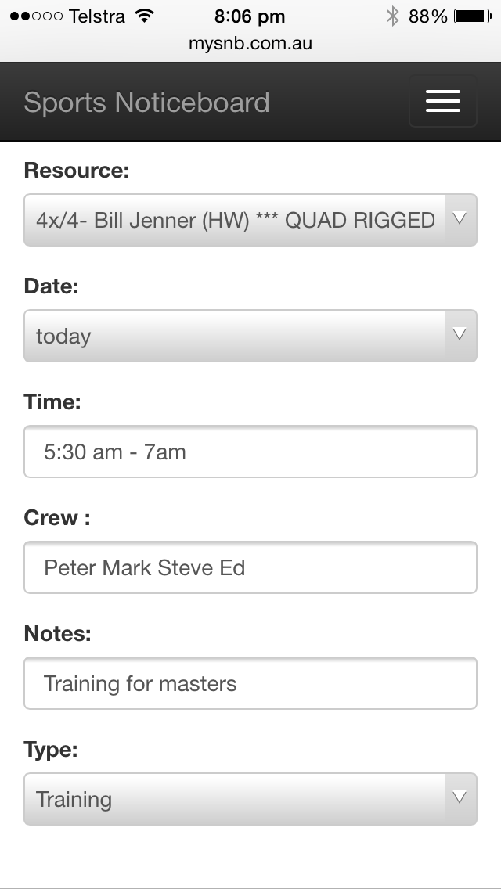
Task: Open the Resource selector showing Bill Jenner
Action: tap(235, 220)
